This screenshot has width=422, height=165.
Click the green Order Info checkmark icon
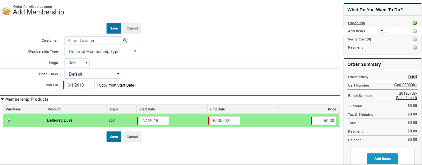[x=414, y=23]
